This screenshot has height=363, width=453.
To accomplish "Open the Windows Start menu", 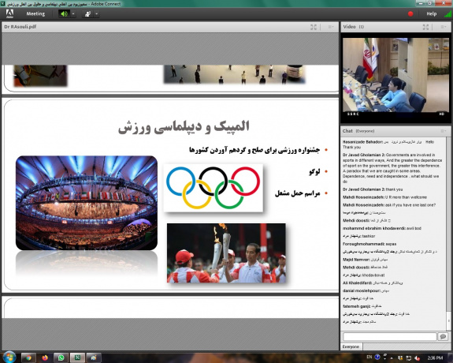I will 9,357.
